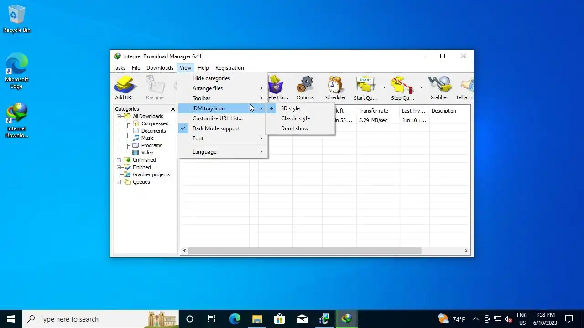Open Microsoft Store from the taskbar
The height and width of the screenshot is (328, 584).
pyautogui.click(x=279, y=319)
